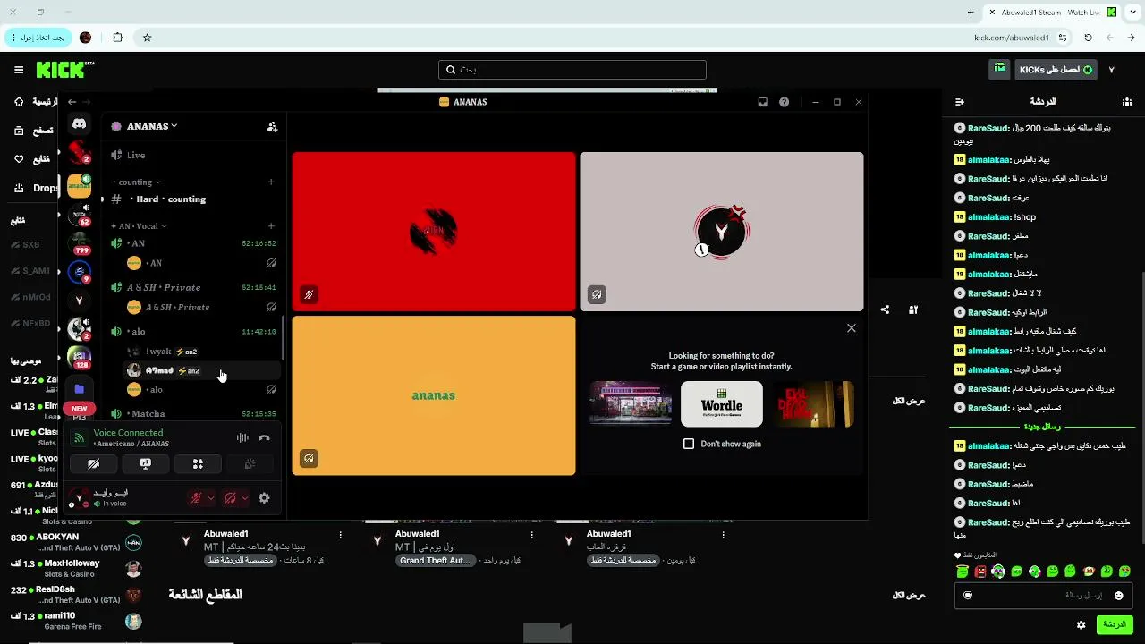Add a channel to AN • Vocal category
This screenshot has height=644, width=1145.
(x=271, y=226)
